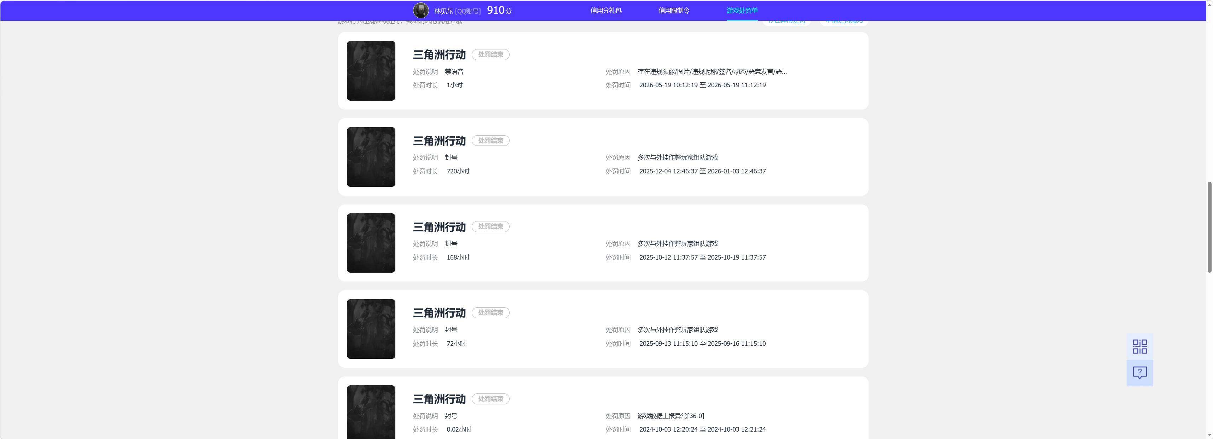Click time range starting 2025-10-12 11:37:57
This screenshot has height=439, width=1213.
(702, 257)
